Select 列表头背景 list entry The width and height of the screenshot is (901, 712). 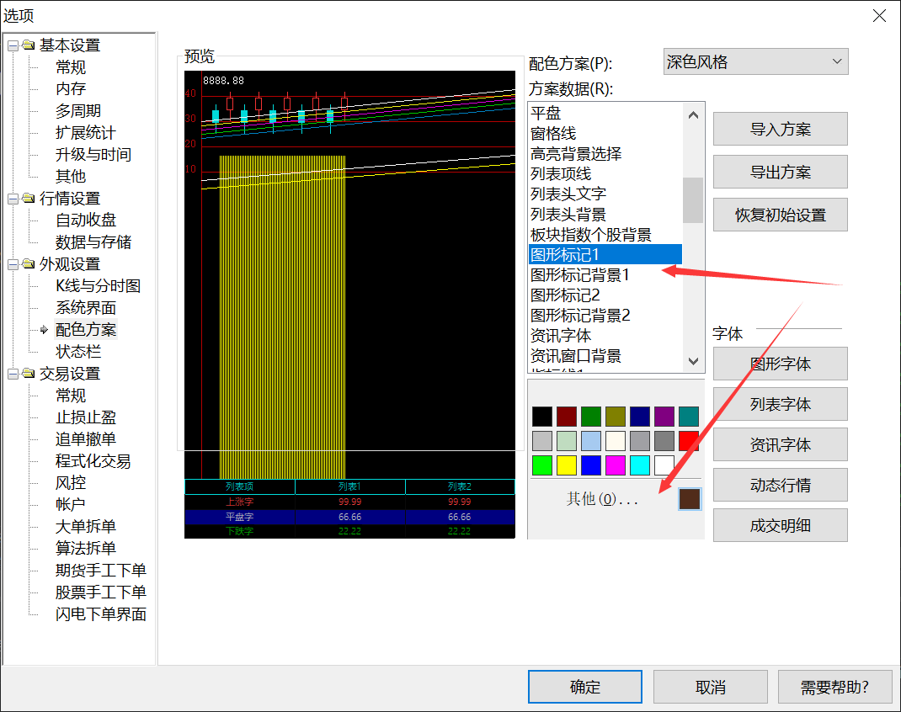pos(605,214)
